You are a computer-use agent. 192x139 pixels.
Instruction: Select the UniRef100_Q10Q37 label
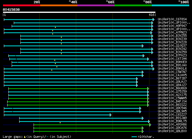[x=172, y=46]
